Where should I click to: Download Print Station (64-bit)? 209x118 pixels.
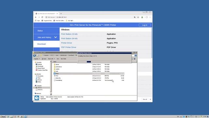coord(69,39)
